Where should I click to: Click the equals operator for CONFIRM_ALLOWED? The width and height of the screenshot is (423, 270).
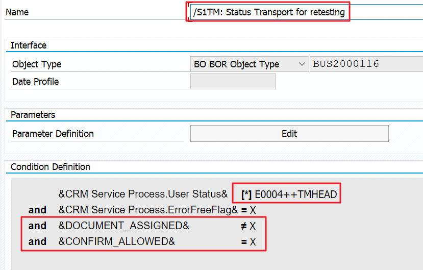pyautogui.click(x=244, y=241)
